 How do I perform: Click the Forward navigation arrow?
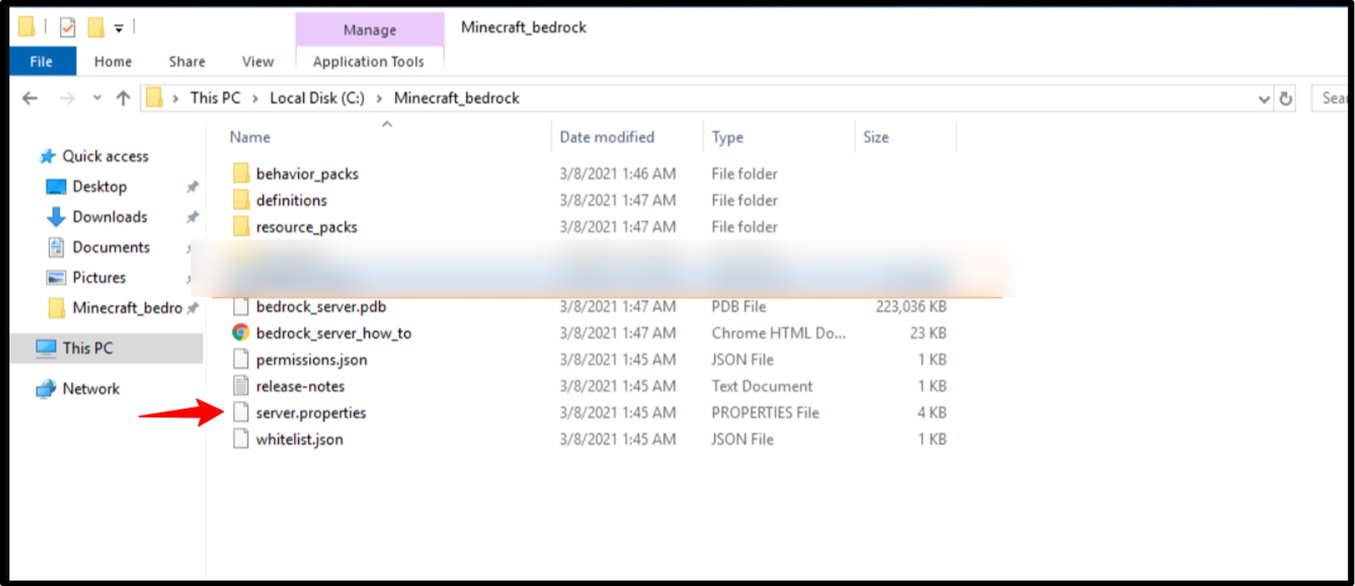[x=67, y=99]
